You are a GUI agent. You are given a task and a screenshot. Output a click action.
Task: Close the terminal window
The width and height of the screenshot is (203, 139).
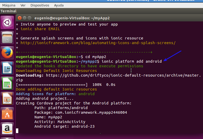pyautogui.click(x=20, y=18)
